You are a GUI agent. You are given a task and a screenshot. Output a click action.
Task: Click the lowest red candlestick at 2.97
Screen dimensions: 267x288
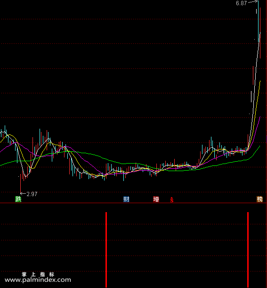pos(20,183)
